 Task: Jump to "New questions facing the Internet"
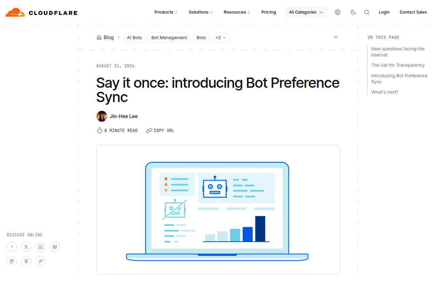pyautogui.click(x=398, y=52)
